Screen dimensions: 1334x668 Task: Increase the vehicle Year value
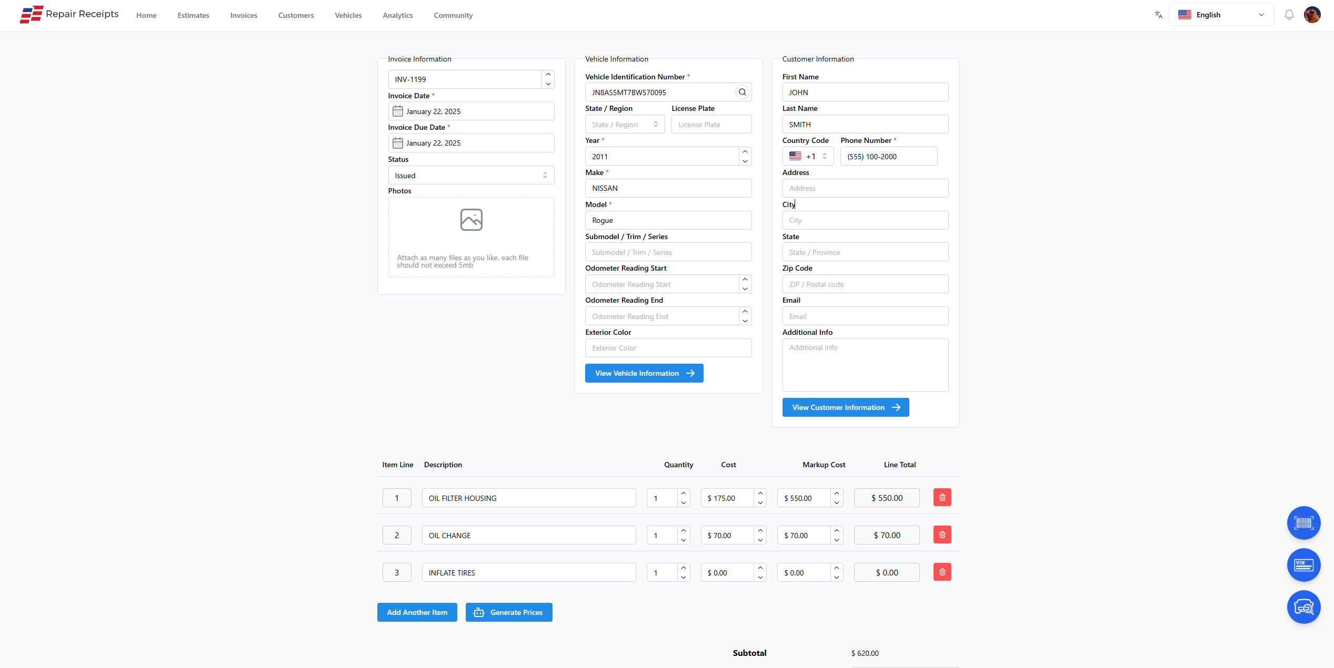745,151
